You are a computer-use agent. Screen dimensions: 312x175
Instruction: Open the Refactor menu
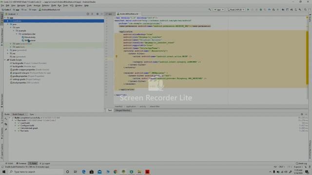pyautogui.click(x=45, y=5)
